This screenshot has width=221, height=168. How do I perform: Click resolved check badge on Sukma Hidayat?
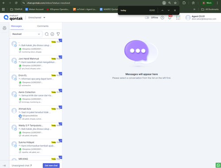pyautogui.click(x=61, y=141)
